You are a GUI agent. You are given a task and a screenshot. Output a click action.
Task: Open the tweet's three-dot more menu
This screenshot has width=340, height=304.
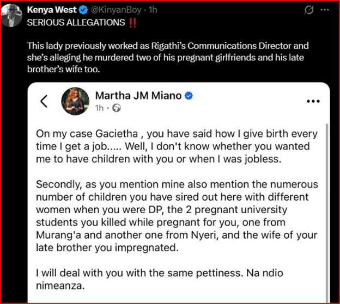(x=327, y=10)
